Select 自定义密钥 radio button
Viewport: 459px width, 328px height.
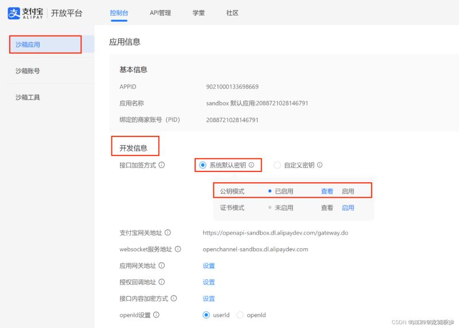click(x=277, y=165)
